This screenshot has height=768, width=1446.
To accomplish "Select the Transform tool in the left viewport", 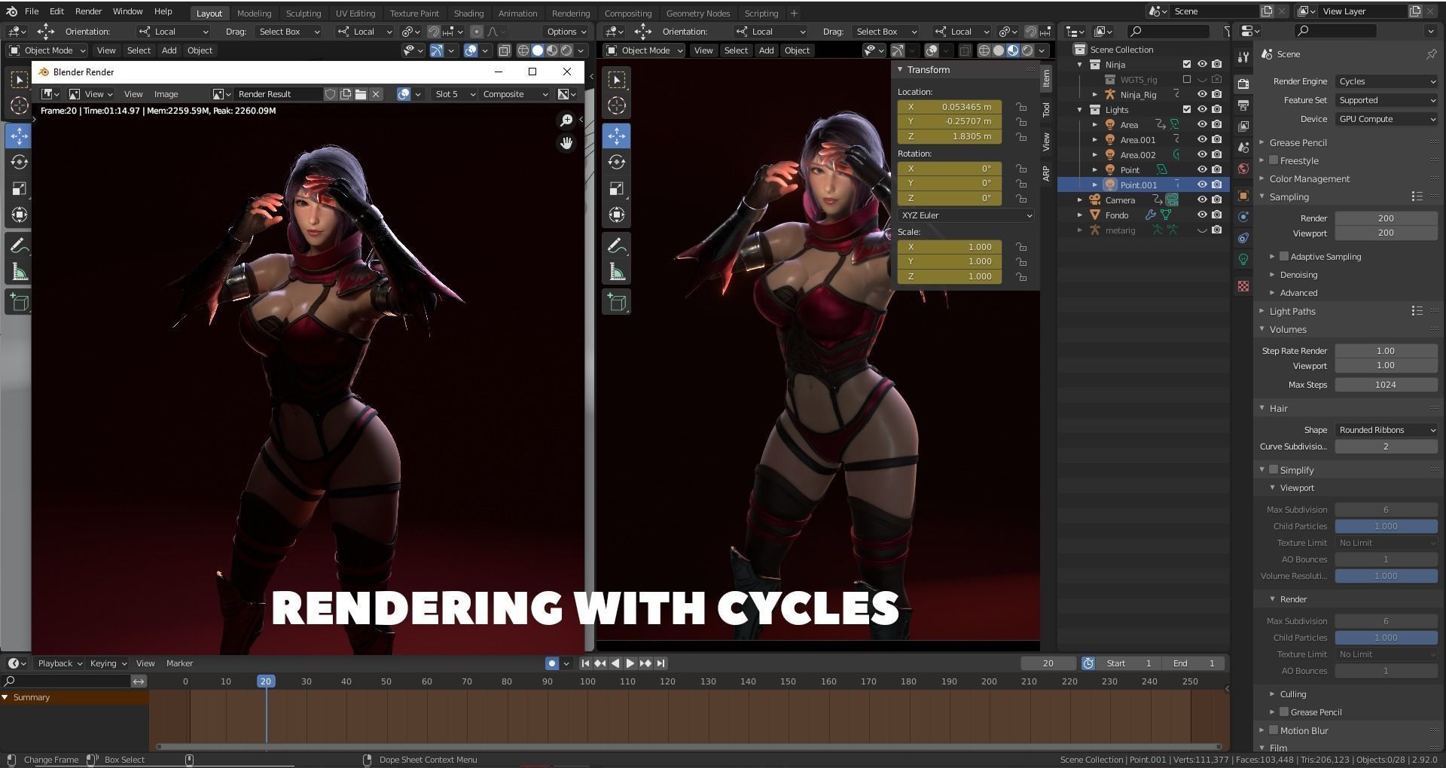I will tap(20, 215).
